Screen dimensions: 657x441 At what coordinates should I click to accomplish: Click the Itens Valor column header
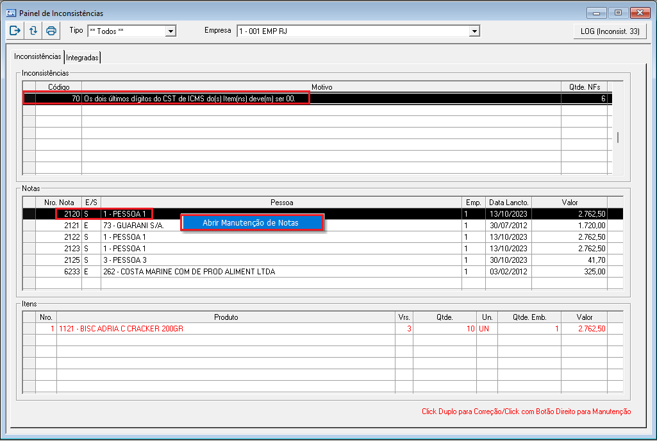point(584,317)
